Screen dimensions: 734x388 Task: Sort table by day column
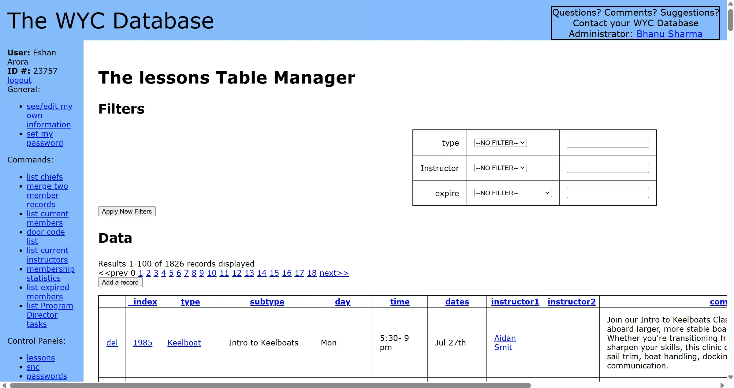pyautogui.click(x=343, y=302)
